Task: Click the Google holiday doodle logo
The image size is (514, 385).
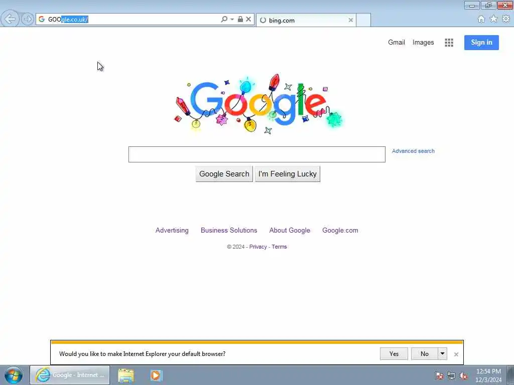Action: pos(258,104)
